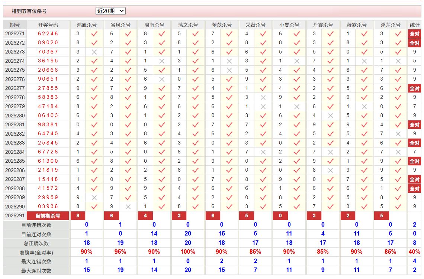Click the 采薇杀号 column header
This screenshot has height=279, width=424.
pyautogui.click(x=255, y=25)
